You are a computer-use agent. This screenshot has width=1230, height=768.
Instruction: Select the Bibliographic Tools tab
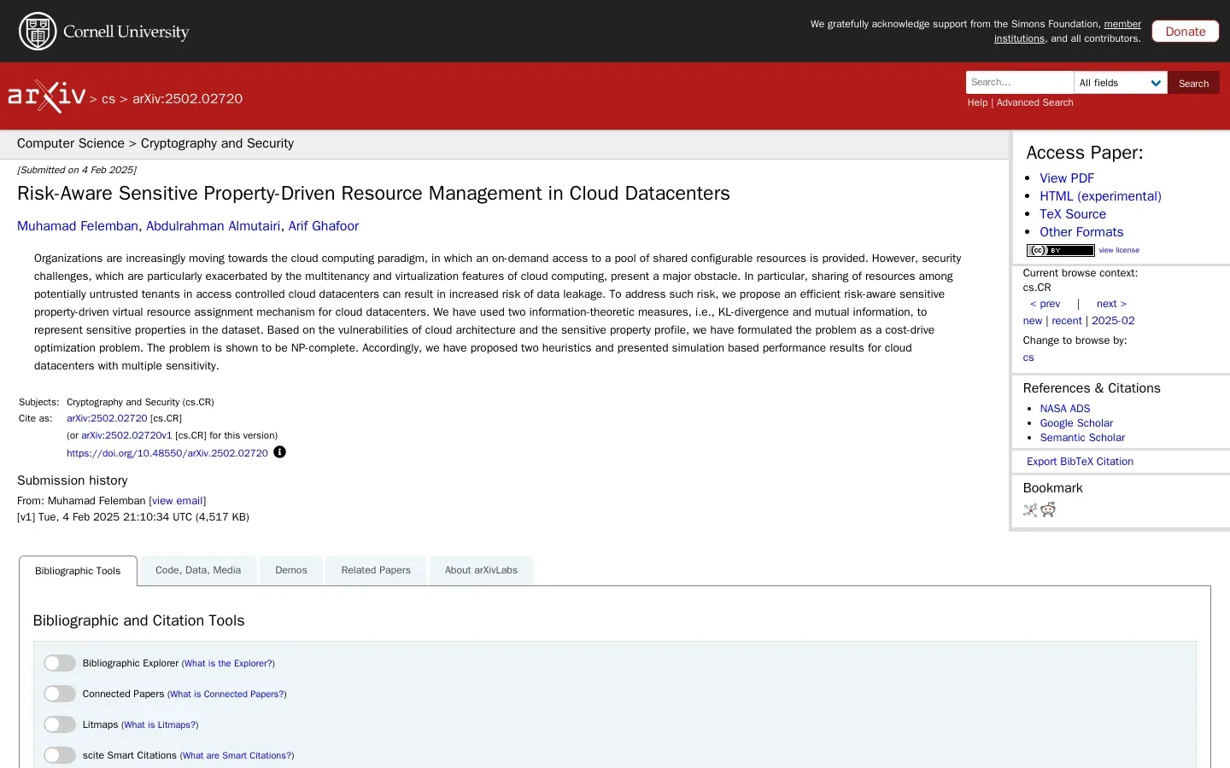coord(78,571)
